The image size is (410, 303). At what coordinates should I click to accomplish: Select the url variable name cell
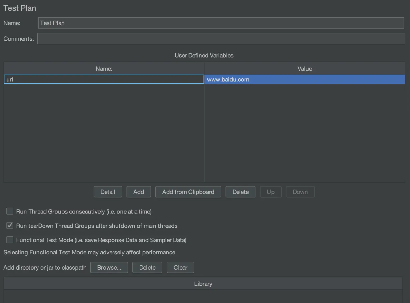tap(104, 79)
